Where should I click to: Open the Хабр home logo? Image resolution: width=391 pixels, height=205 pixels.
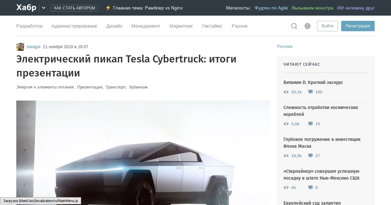pyautogui.click(x=26, y=8)
